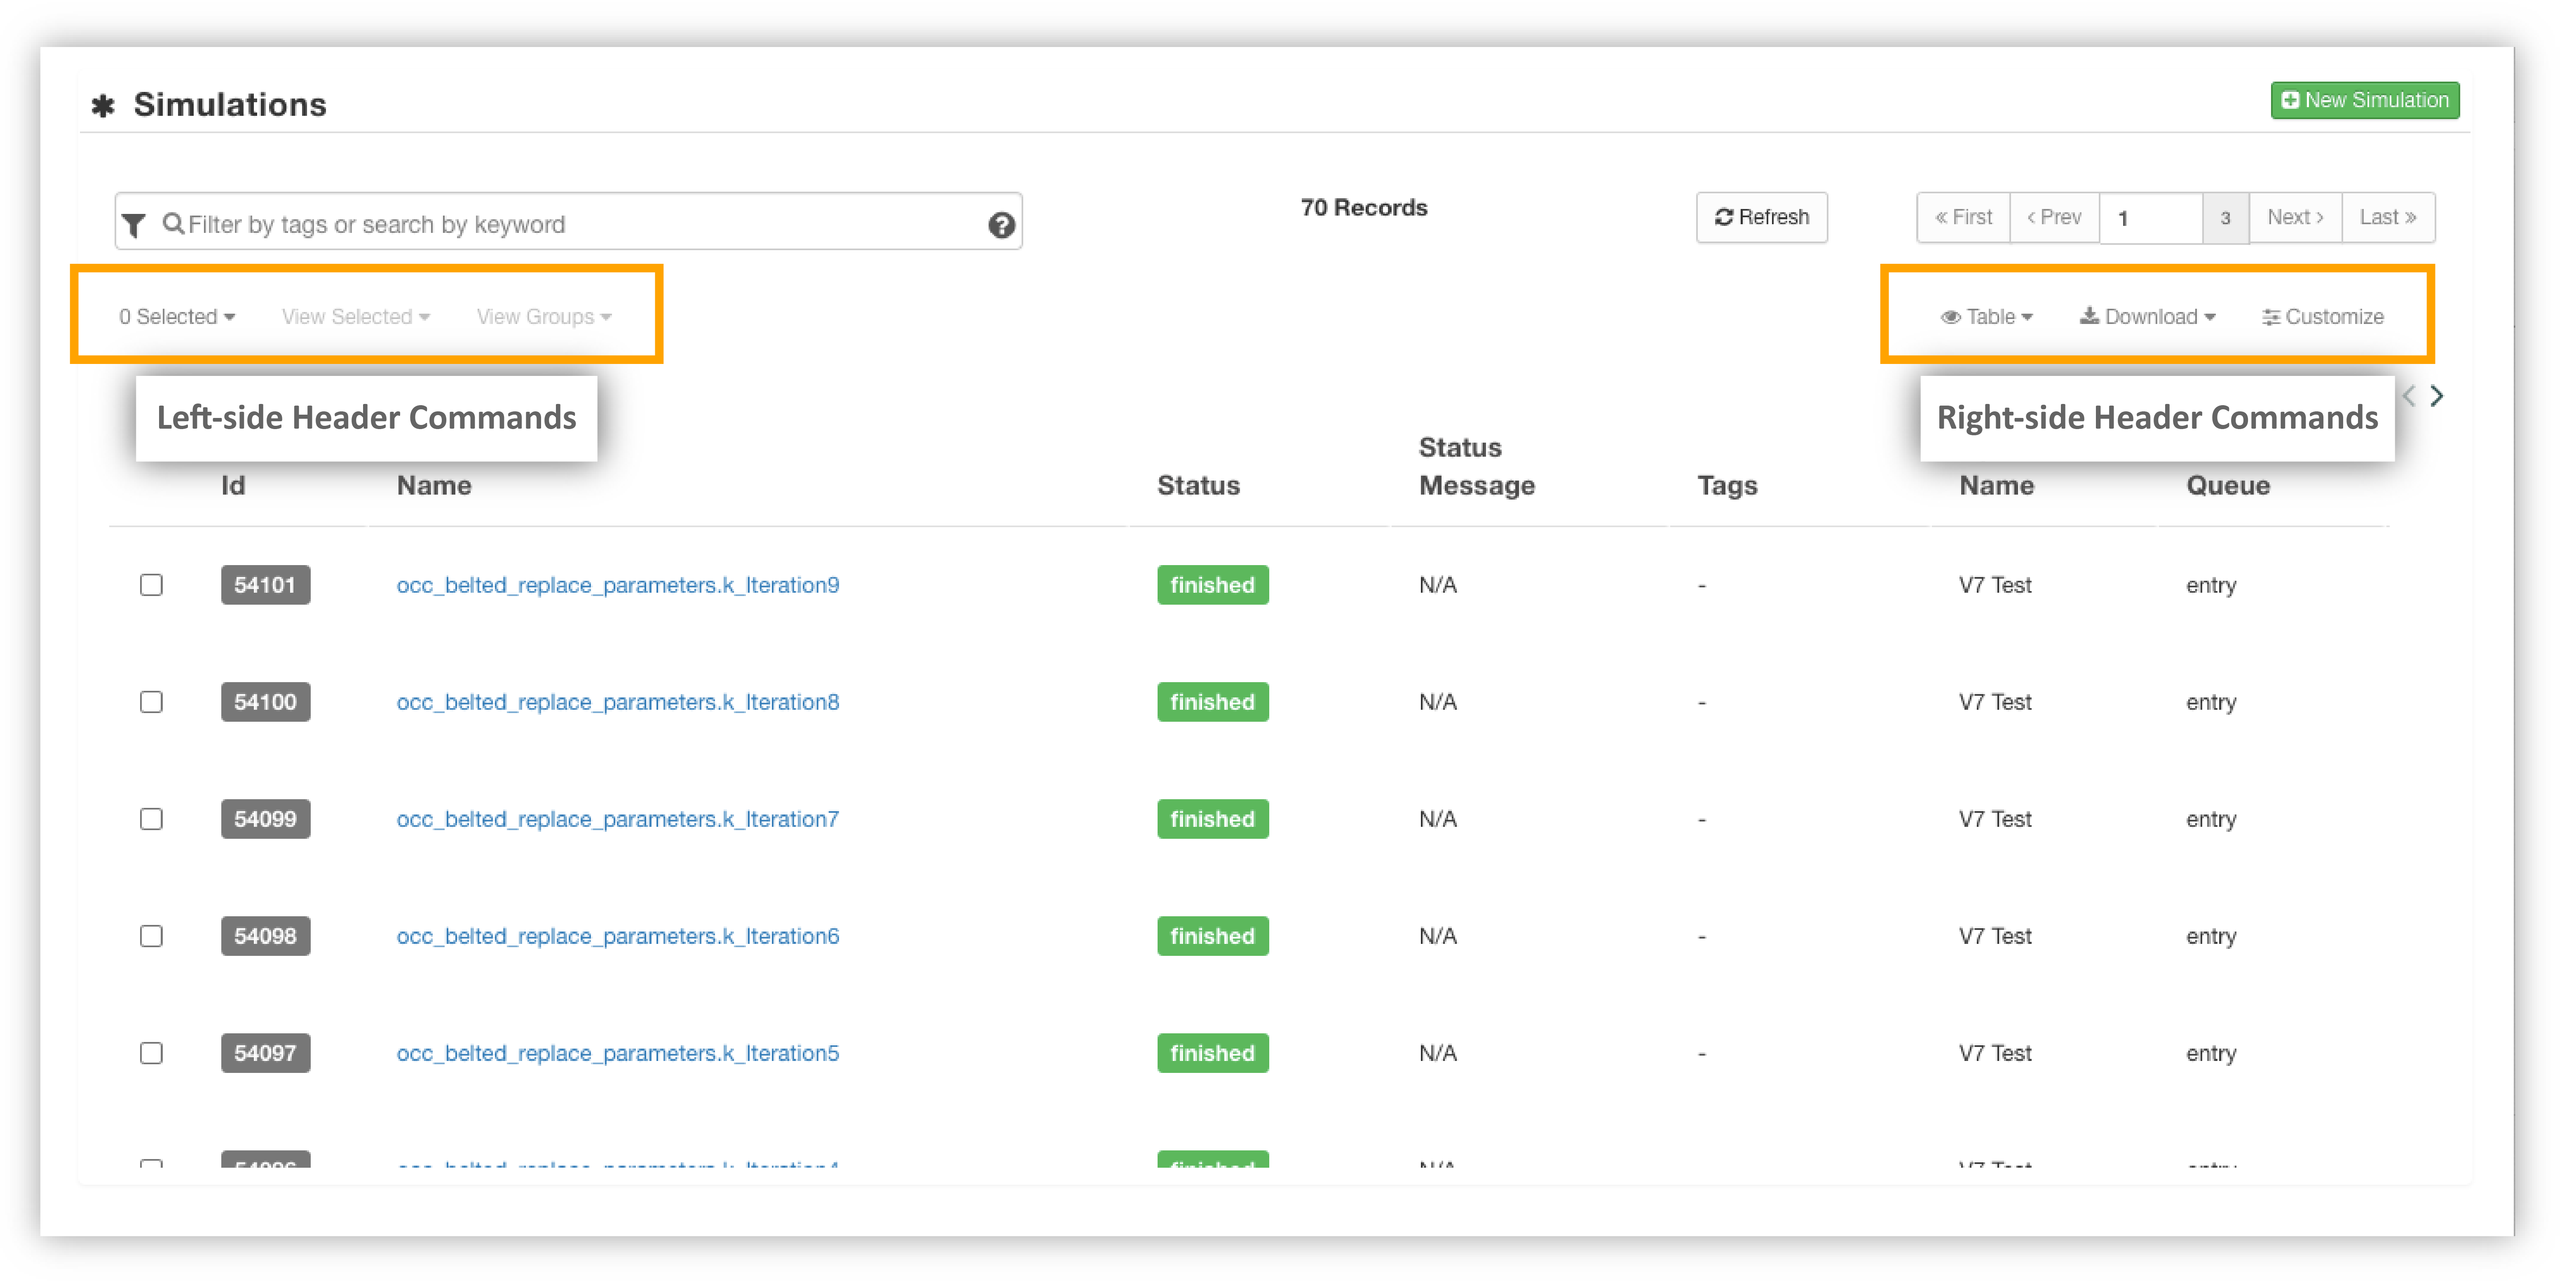Image resolution: width=2576 pixels, height=1286 pixels.
Task: Click the search magnifier icon
Action: tap(173, 223)
